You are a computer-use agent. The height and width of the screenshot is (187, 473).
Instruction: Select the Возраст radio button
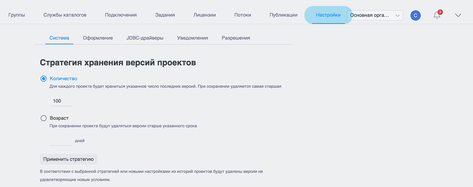[x=43, y=118]
